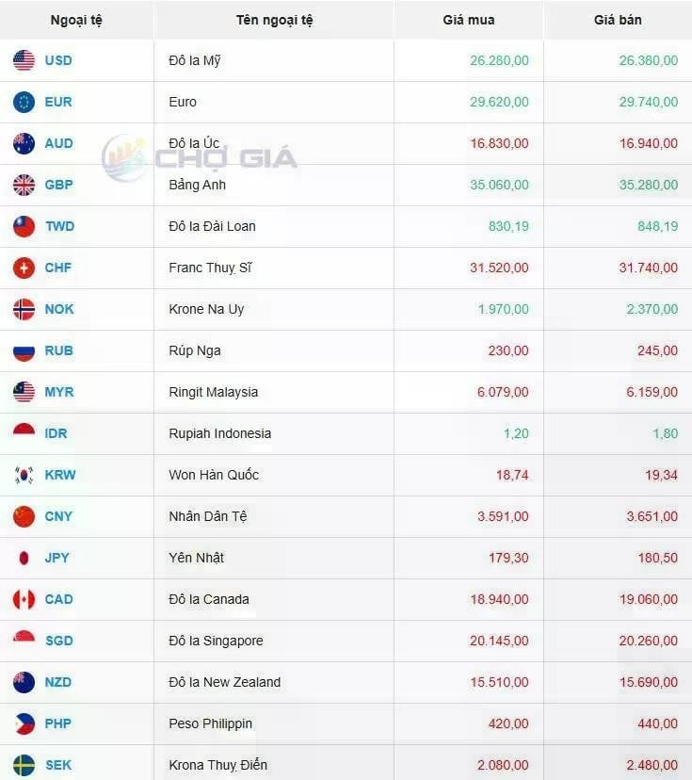Click the Swiss flag icon
This screenshot has height=780, width=692.
point(24,268)
